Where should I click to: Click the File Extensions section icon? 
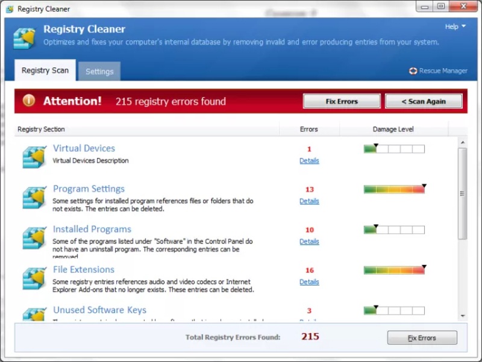[34, 278]
